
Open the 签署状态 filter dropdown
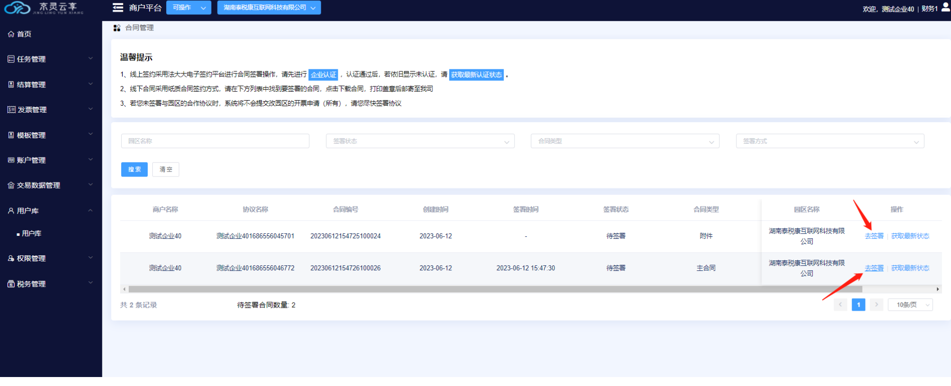[x=420, y=141]
